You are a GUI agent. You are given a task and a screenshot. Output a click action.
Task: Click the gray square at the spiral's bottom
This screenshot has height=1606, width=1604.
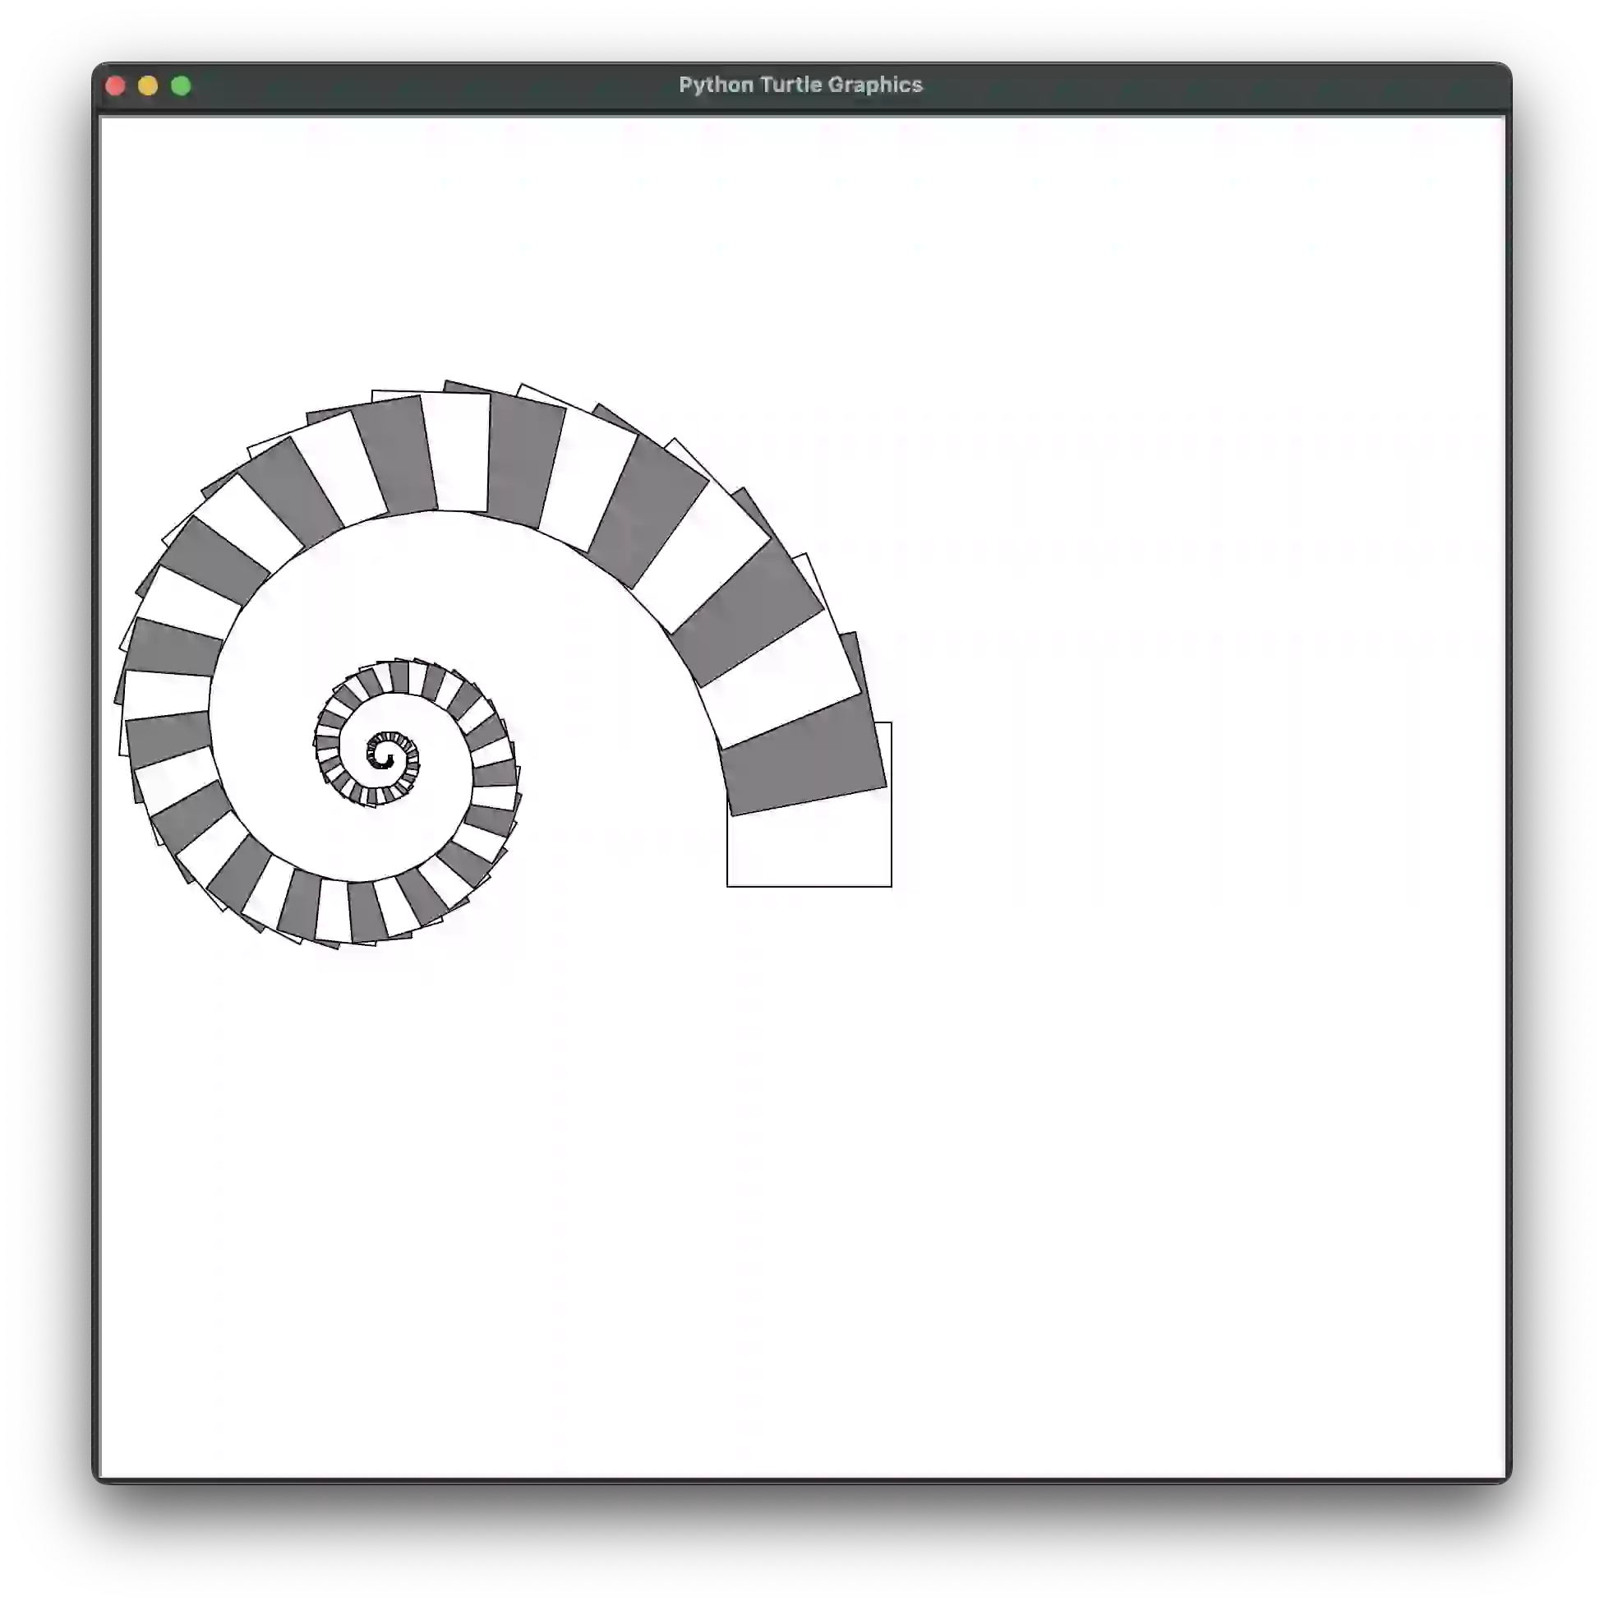point(366,911)
